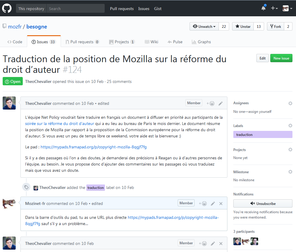Screen dimensions: 296x252
Task: Click Member badge on first comment
Action: [194, 103]
